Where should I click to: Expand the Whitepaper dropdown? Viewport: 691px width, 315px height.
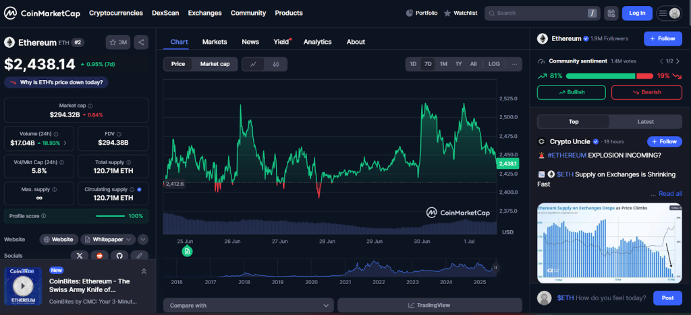pos(108,240)
